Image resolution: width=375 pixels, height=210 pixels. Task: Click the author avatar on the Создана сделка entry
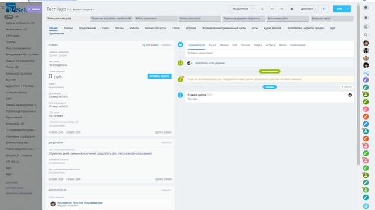(x=350, y=95)
